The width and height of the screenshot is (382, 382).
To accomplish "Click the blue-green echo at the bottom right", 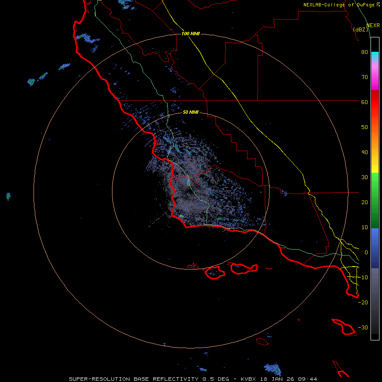I will click(273, 369).
